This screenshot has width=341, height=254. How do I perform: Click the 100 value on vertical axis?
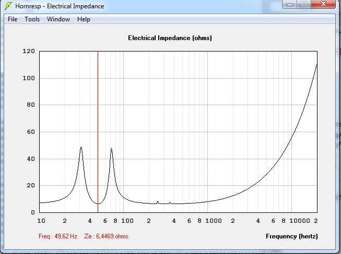pyautogui.click(x=29, y=78)
